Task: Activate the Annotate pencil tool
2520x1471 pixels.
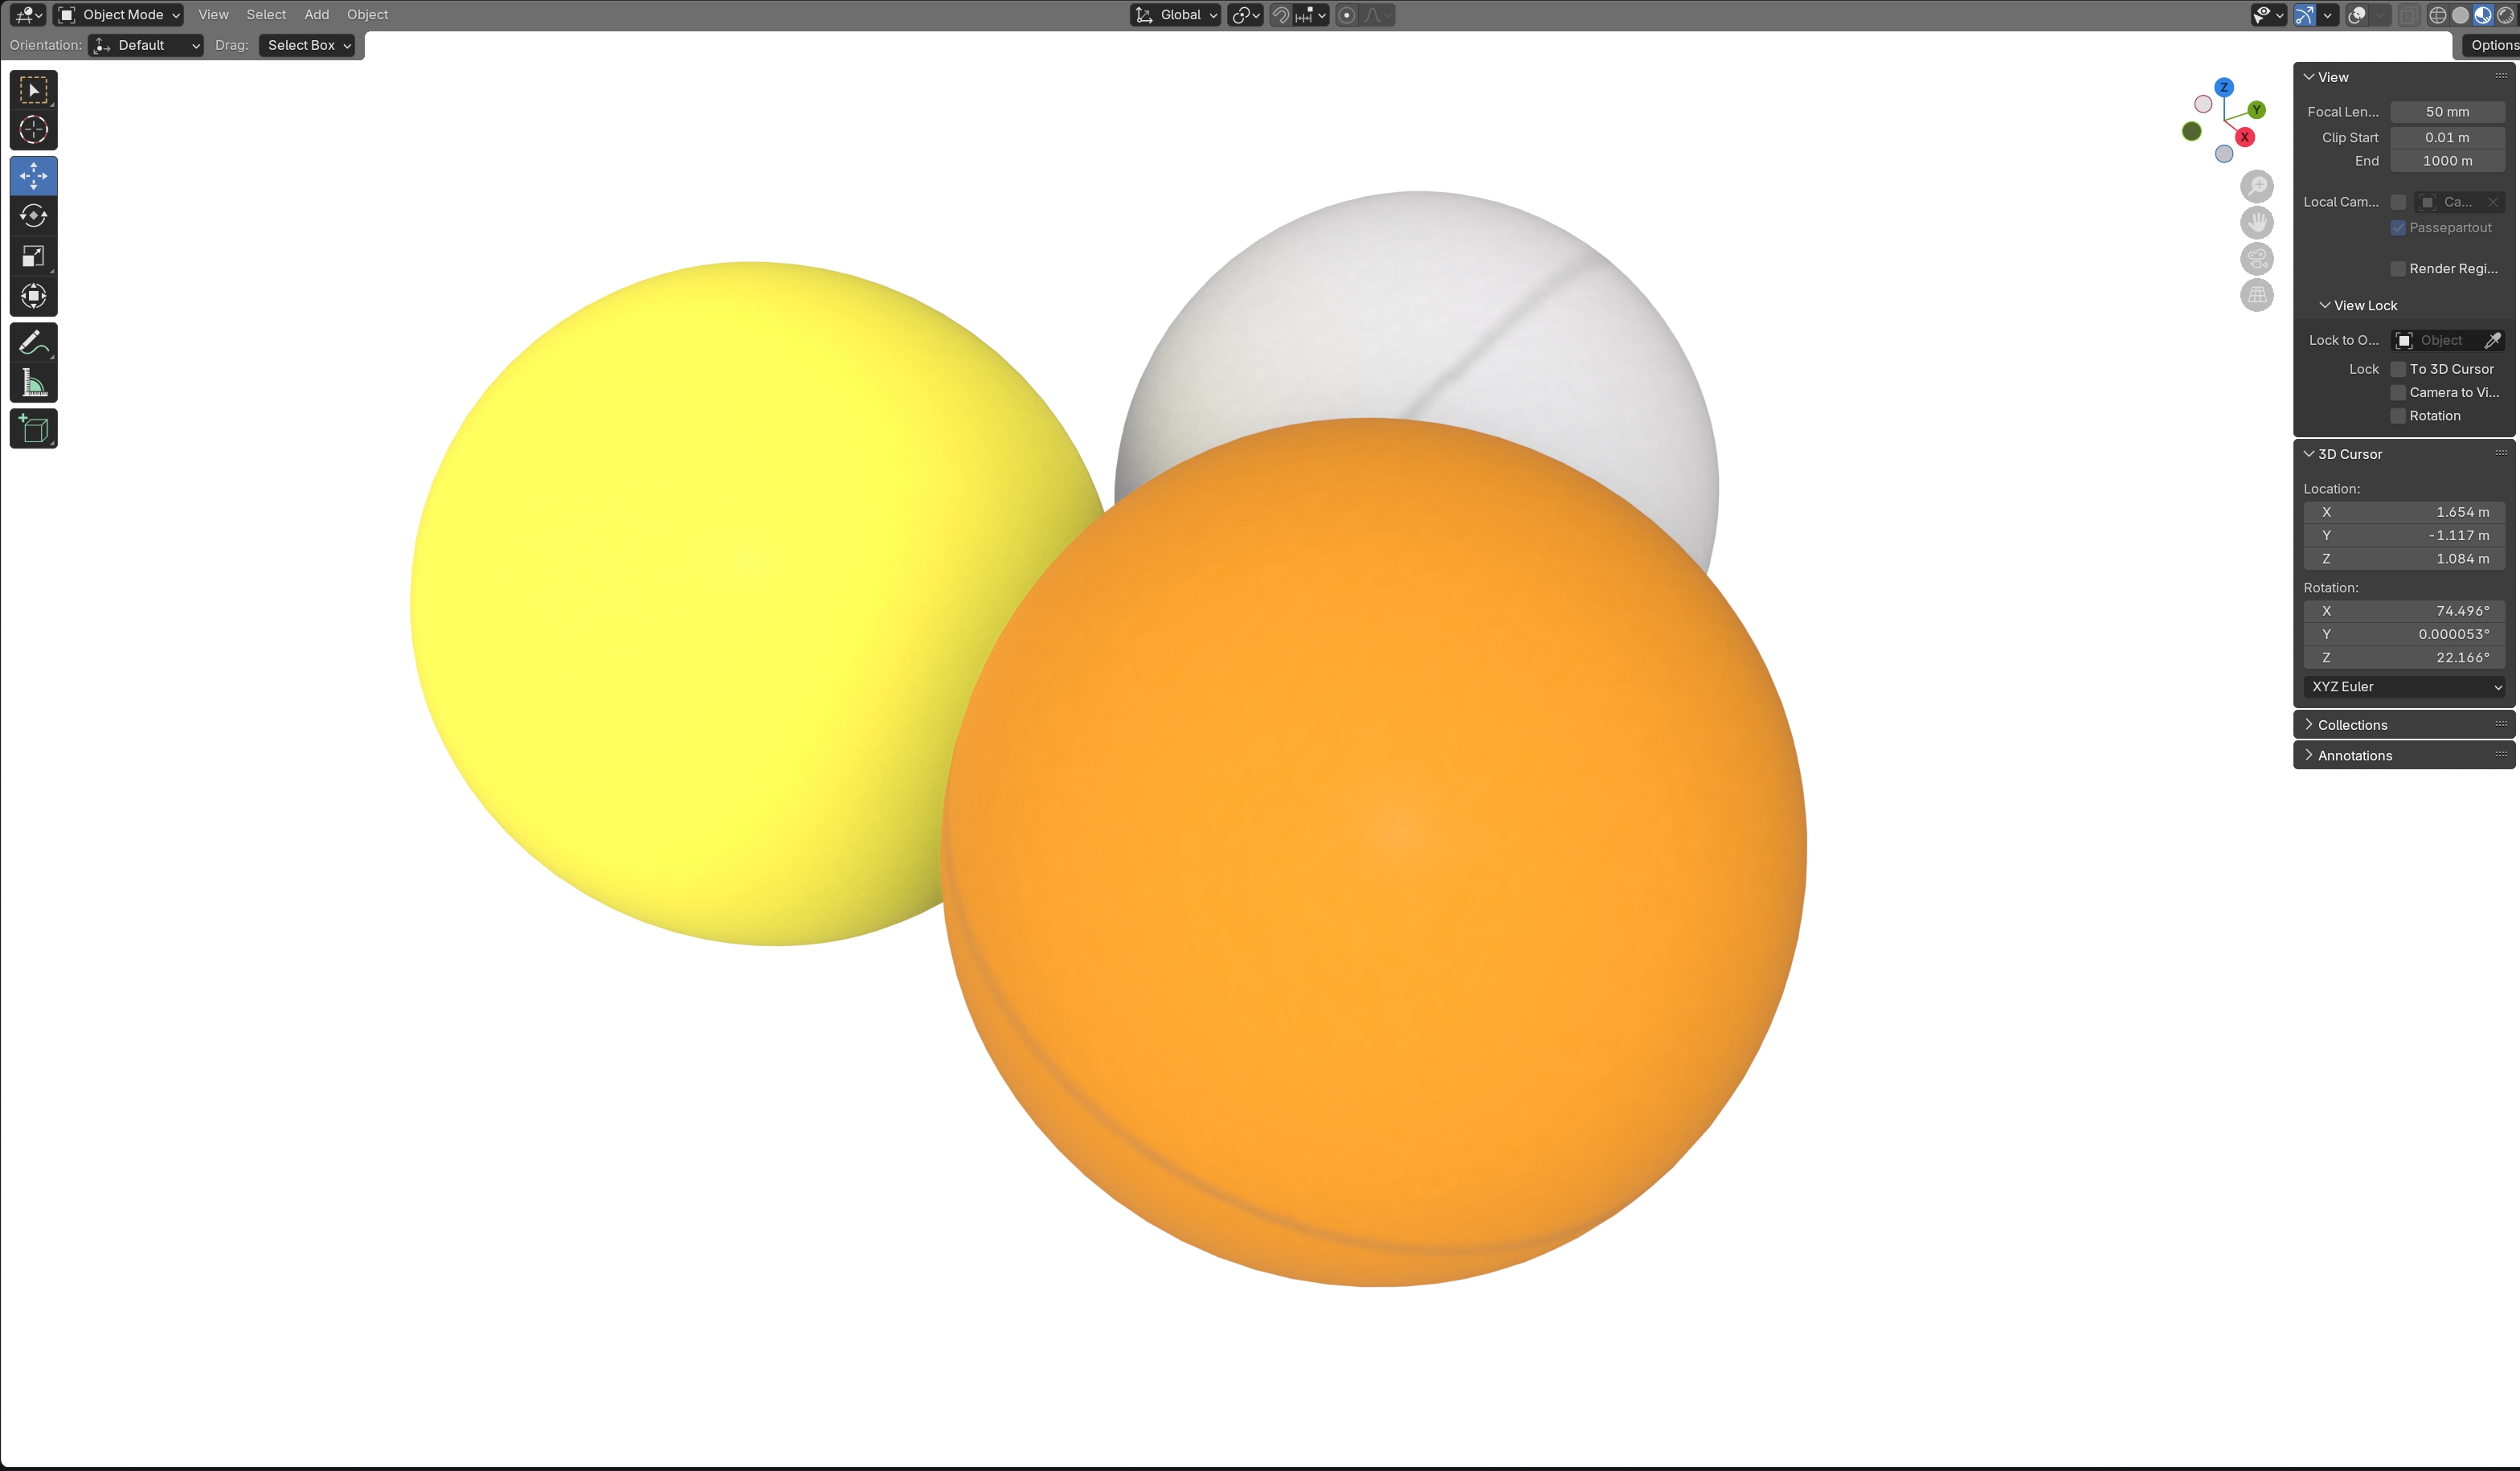Action: [x=33, y=343]
